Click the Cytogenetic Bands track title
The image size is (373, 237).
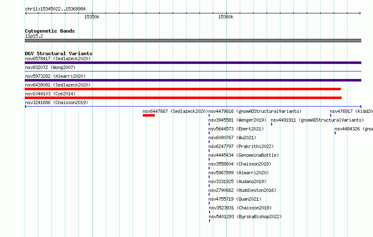coord(50,31)
